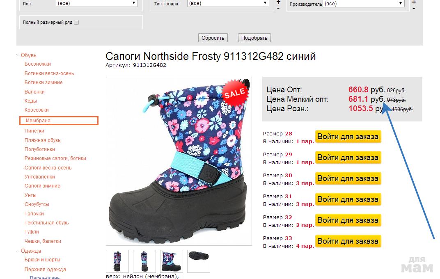The image size is (440, 279).
Task: Click Войти для заказа for size 28
Action: 348,137
